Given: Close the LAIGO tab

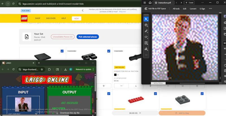Looking at the screenshot, I should [x=33, y=63].
